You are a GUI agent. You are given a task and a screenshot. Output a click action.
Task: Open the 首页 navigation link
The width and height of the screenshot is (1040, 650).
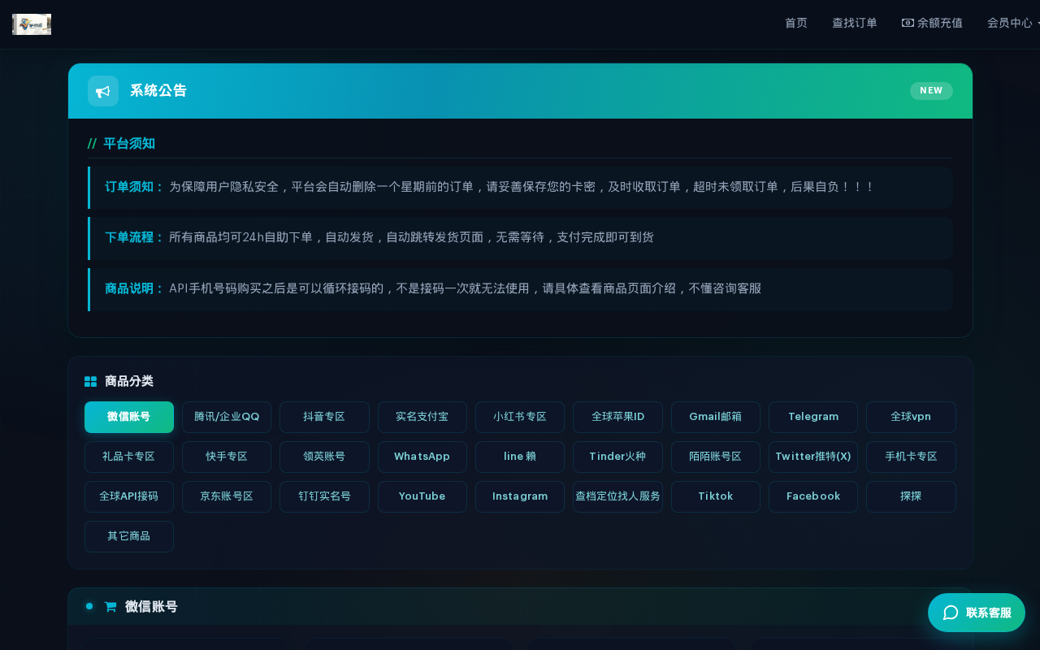tap(796, 23)
